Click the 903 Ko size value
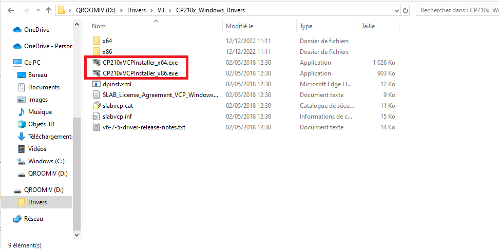499x249 pixels. pyautogui.click(x=387, y=73)
